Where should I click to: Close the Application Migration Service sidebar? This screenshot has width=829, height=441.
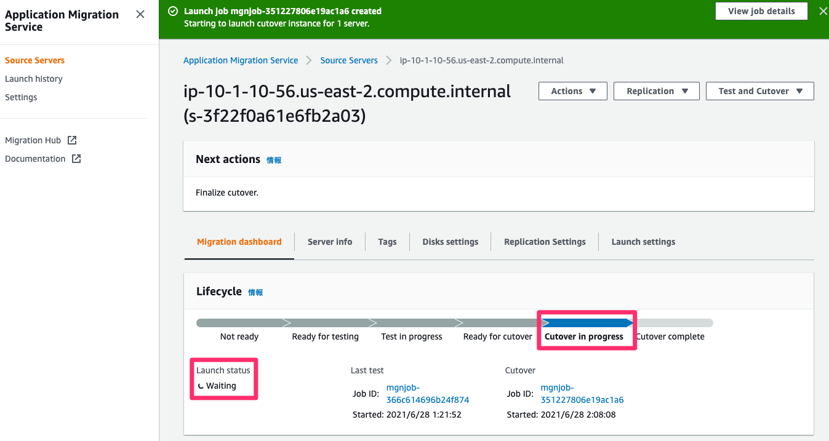140,14
